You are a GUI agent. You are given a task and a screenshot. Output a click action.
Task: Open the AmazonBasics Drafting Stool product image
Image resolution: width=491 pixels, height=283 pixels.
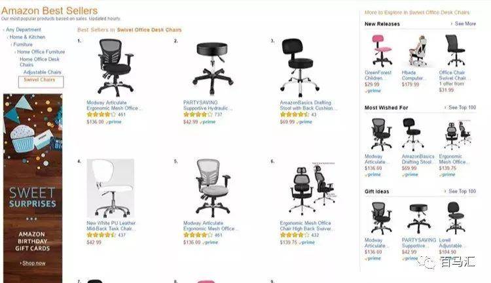click(x=299, y=67)
